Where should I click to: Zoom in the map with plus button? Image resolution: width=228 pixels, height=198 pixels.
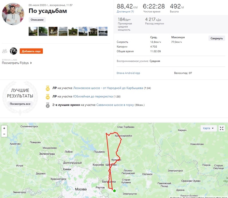[x=4, y=128]
